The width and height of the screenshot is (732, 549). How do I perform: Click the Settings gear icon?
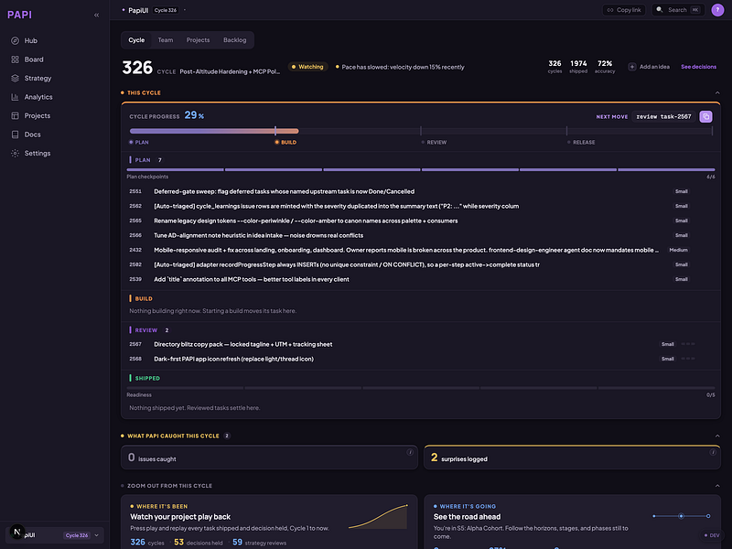15,153
